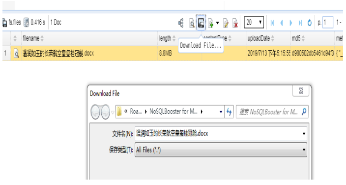Click the refresh results icon
346x185 pixels.
[310, 23]
